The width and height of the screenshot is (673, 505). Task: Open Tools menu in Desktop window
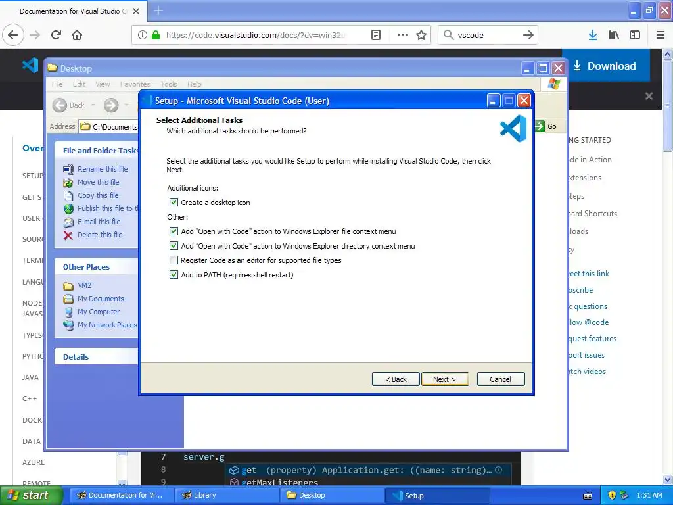169,84
